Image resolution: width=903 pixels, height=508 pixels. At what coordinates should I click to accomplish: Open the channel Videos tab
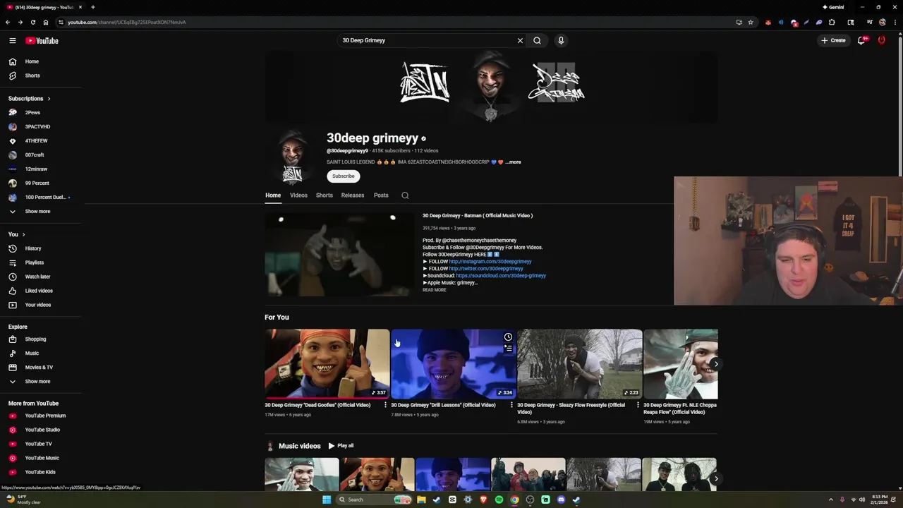point(298,195)
